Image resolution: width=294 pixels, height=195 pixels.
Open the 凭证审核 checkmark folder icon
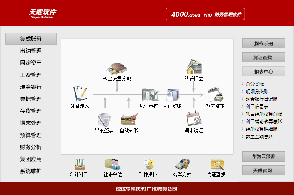point(150,95)
